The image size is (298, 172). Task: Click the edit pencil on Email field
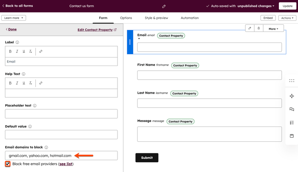click(x=250, y=29)
